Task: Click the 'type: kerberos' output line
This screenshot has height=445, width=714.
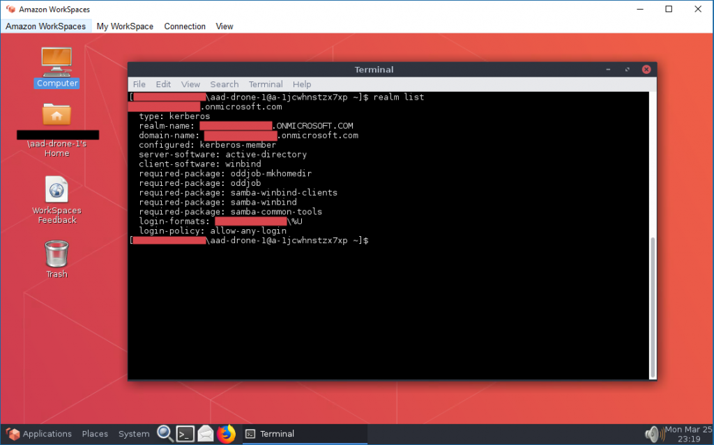Action: pyautogui.click(x=174, y=116)
